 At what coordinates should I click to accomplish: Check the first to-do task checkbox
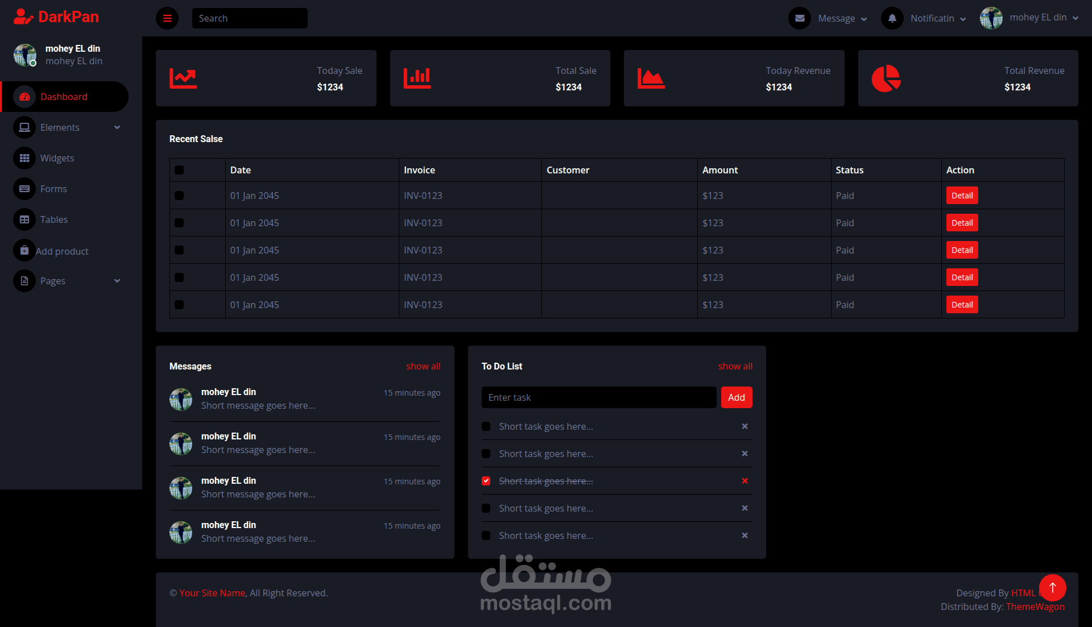click(x=486, y=426)
